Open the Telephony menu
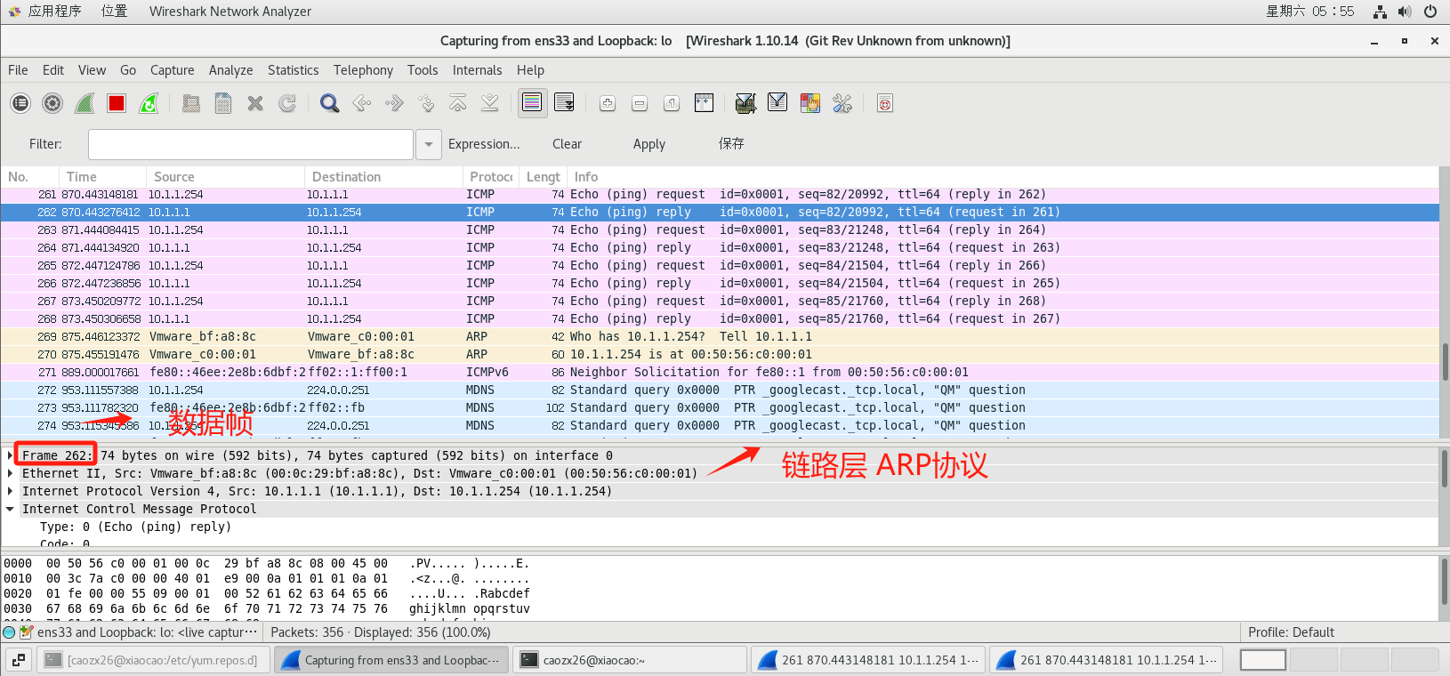This screenshot has width=1450, height=676. click(x=363, y=70)
